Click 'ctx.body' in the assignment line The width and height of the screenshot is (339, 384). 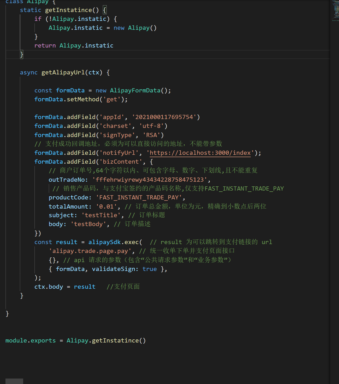tap(49, 287)
